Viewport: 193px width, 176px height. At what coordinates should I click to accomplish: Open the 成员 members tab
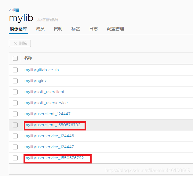click(x=40, y=29)
